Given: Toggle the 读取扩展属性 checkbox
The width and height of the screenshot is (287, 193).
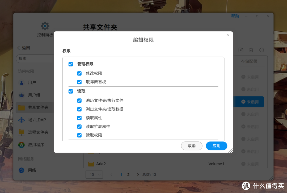Looking at the screenshot, I should pyautogui.click(x=79, y=127).
